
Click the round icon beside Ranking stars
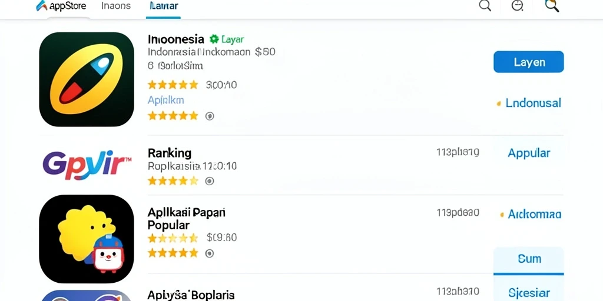click(210, 181)
